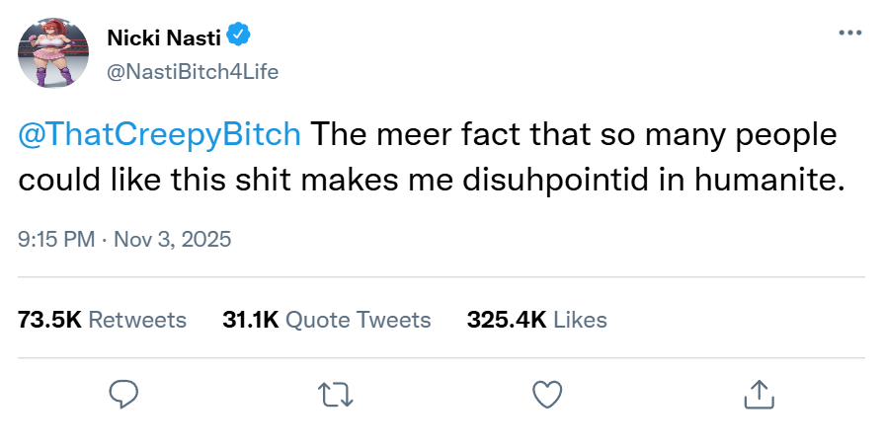Show the 325.4K Likes list
The width and height of the screenshot is (883, 448).
536,320
